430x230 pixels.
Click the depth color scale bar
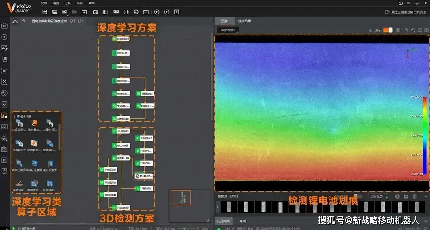(425, 135)
